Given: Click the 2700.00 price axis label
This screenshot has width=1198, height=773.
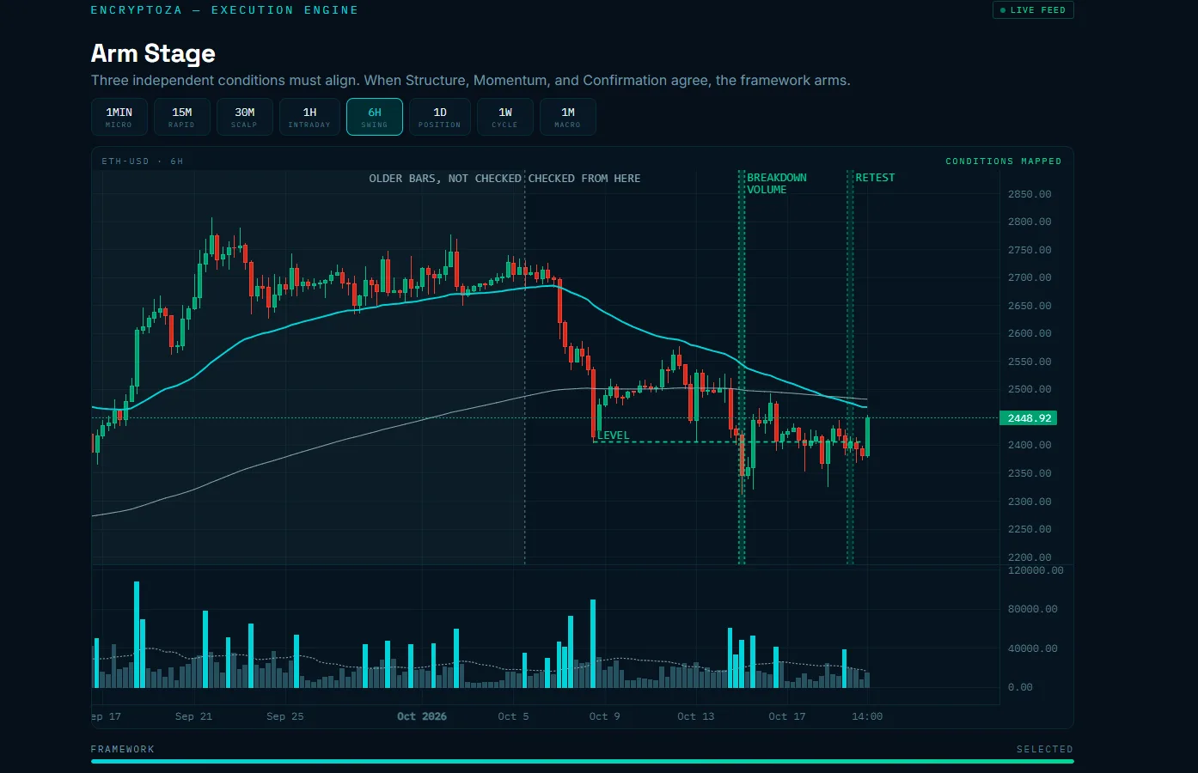Looking at the screenshot, I should [x=1030, y=277].
